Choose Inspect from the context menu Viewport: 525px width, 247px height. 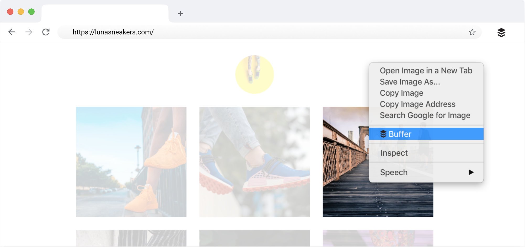click(394, 153)
